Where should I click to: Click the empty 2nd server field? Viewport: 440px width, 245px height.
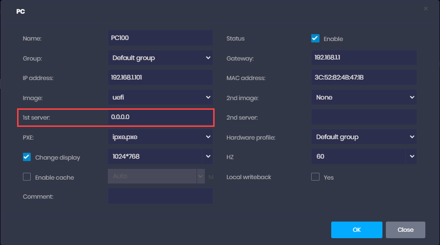(364, 117)
